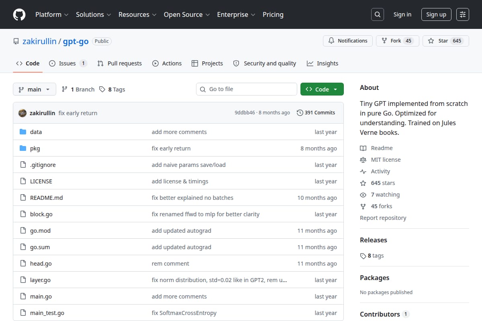Click Sign in
Screen dimensions: 482x321
pos(402,14)
